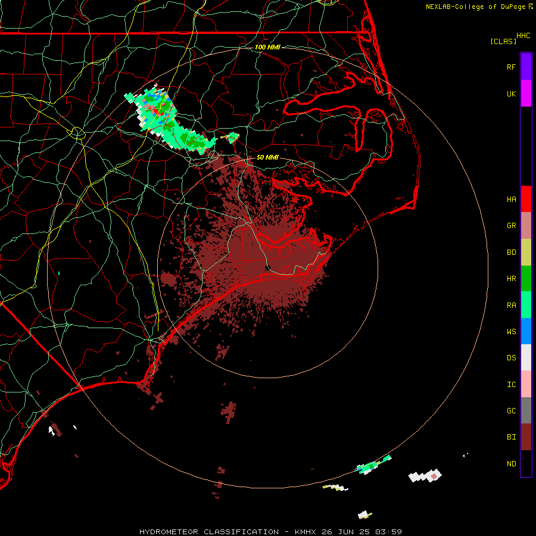Click the HR legend label
Viewport: 536px width, 536px height.
tap(511, 279)
